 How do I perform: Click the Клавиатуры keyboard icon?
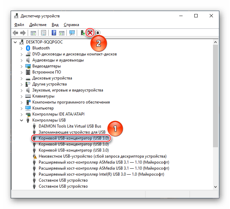28,96
